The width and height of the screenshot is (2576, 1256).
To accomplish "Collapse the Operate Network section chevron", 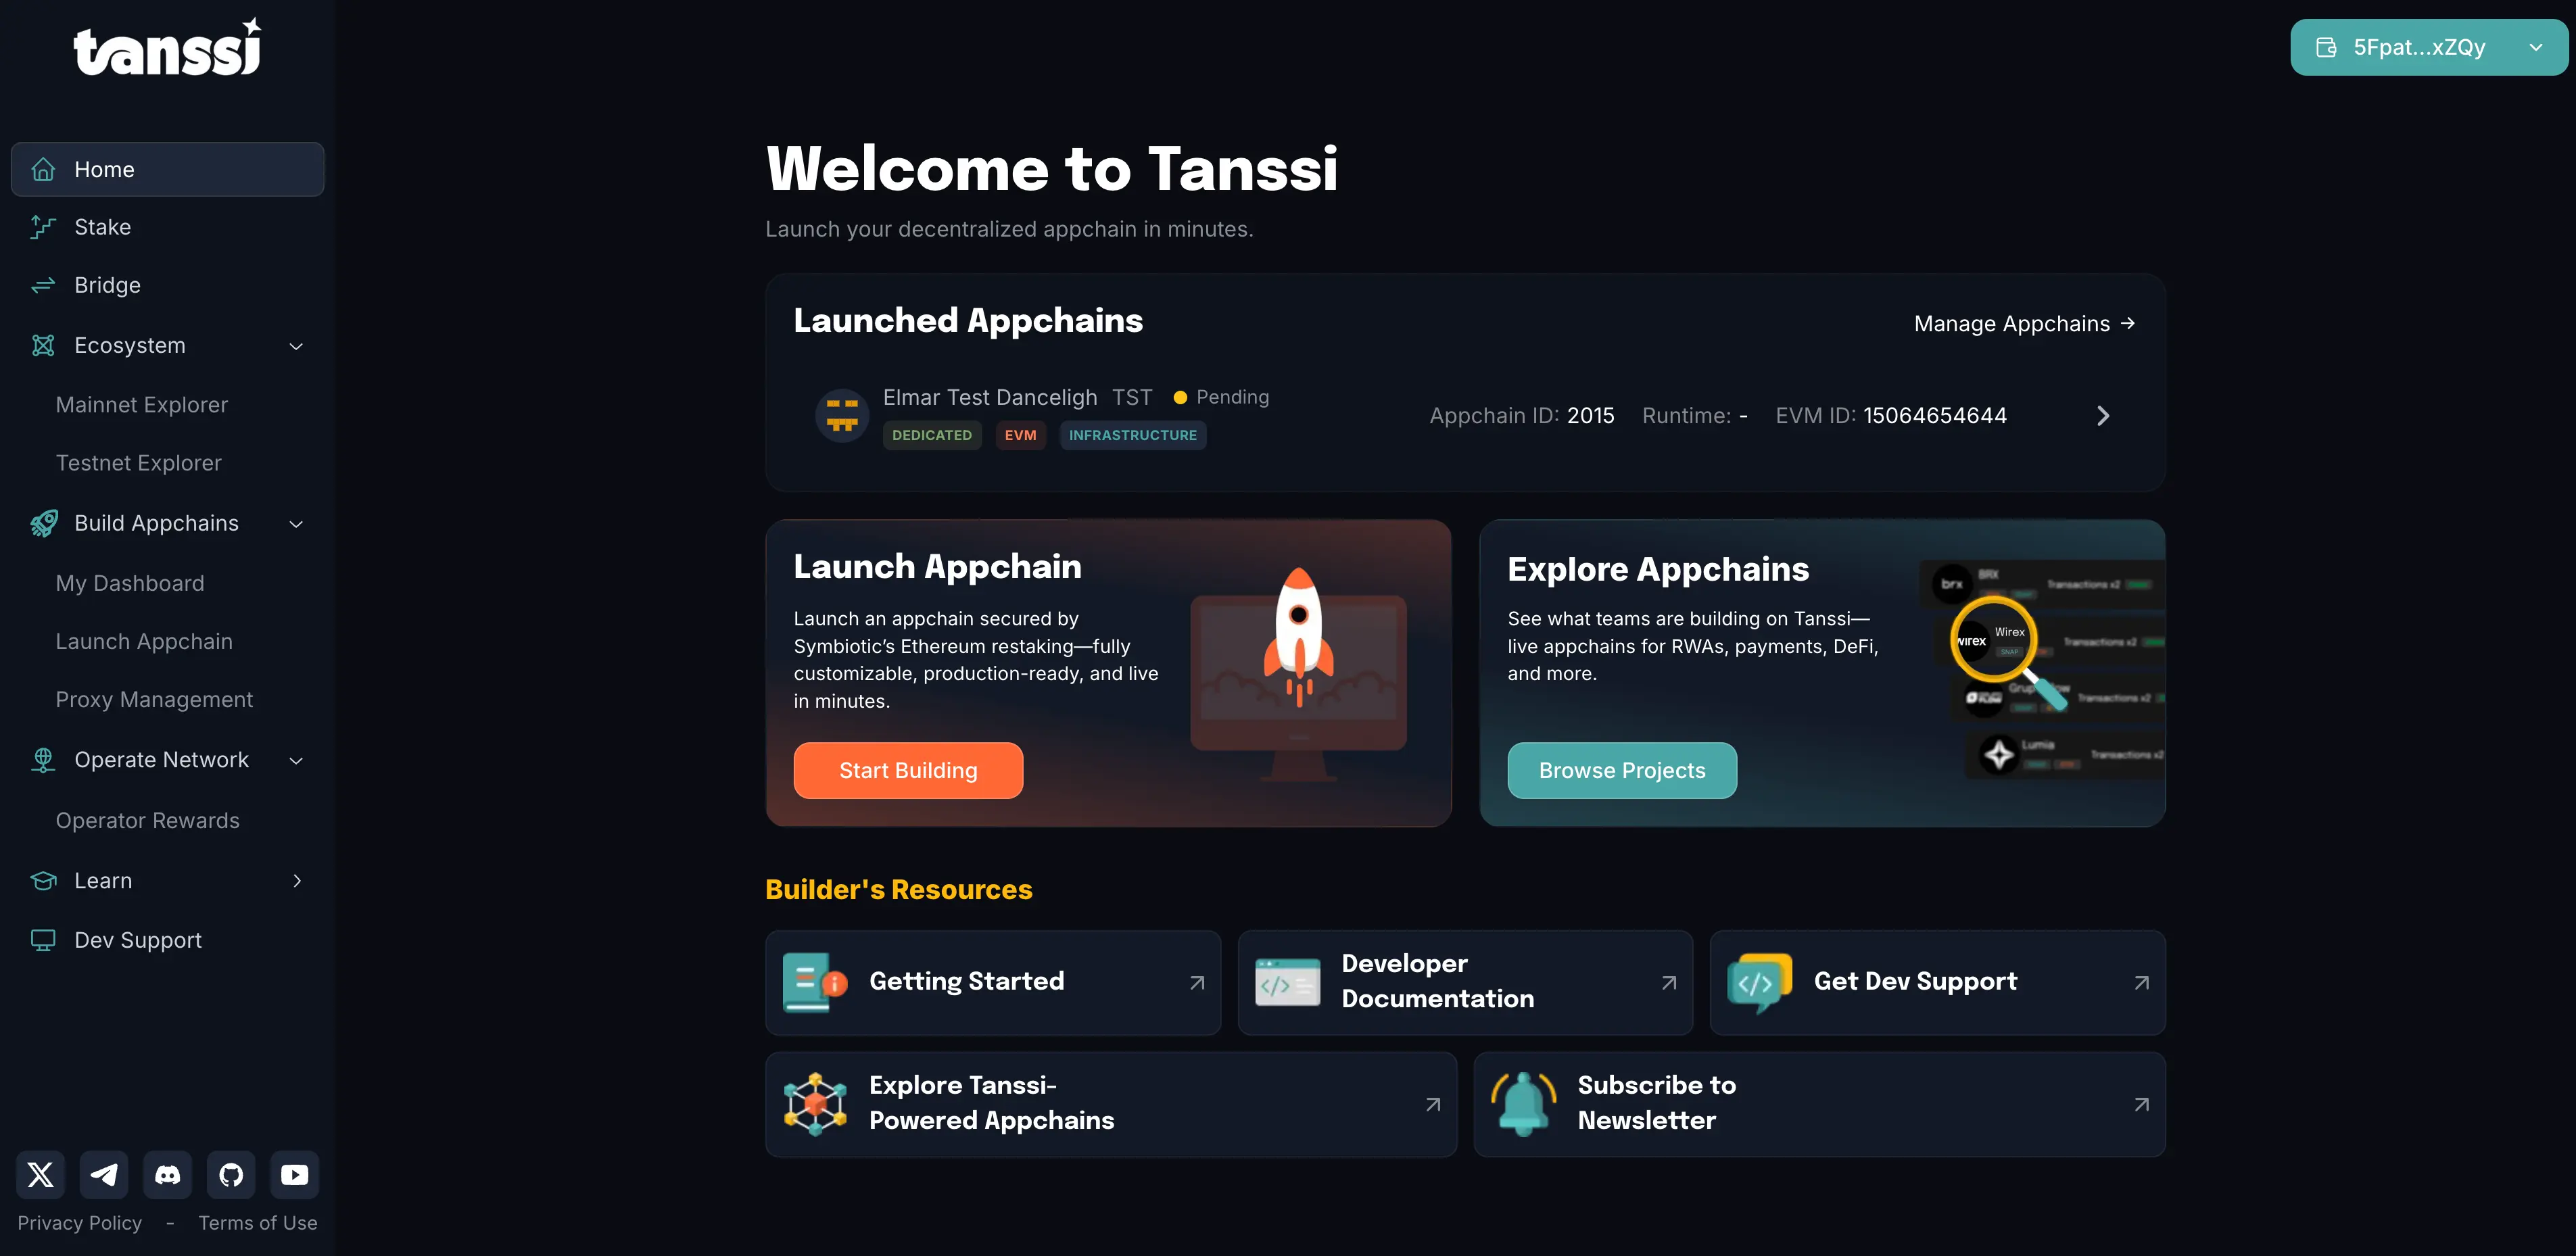I will [296, 761].
